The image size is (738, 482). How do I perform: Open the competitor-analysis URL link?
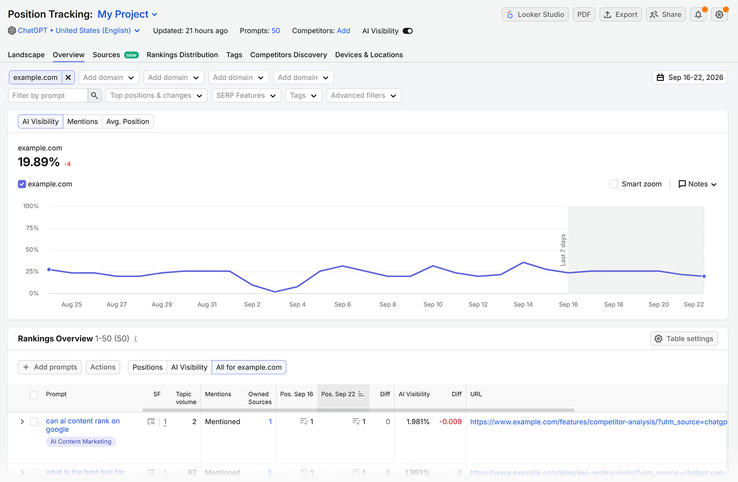pos(599,422)
